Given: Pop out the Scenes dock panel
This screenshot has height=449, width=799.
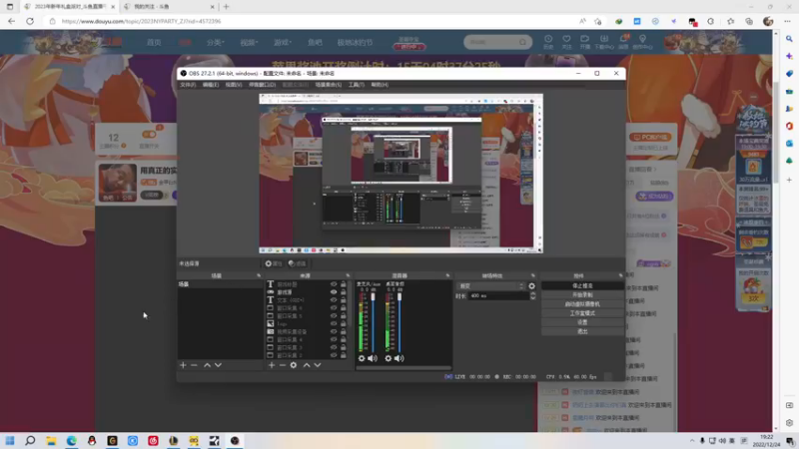Looking at the screenshot, I should [259, 276].
